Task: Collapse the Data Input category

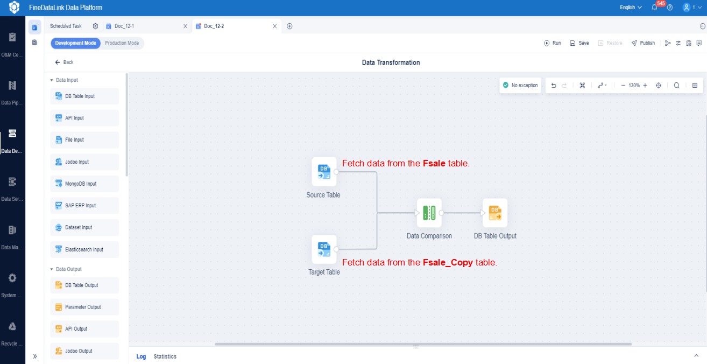Action: pyautogui.click(x=52, y=80)
